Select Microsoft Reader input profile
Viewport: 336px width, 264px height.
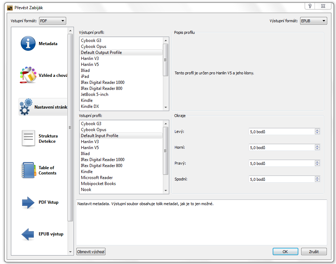click(121, 178)
